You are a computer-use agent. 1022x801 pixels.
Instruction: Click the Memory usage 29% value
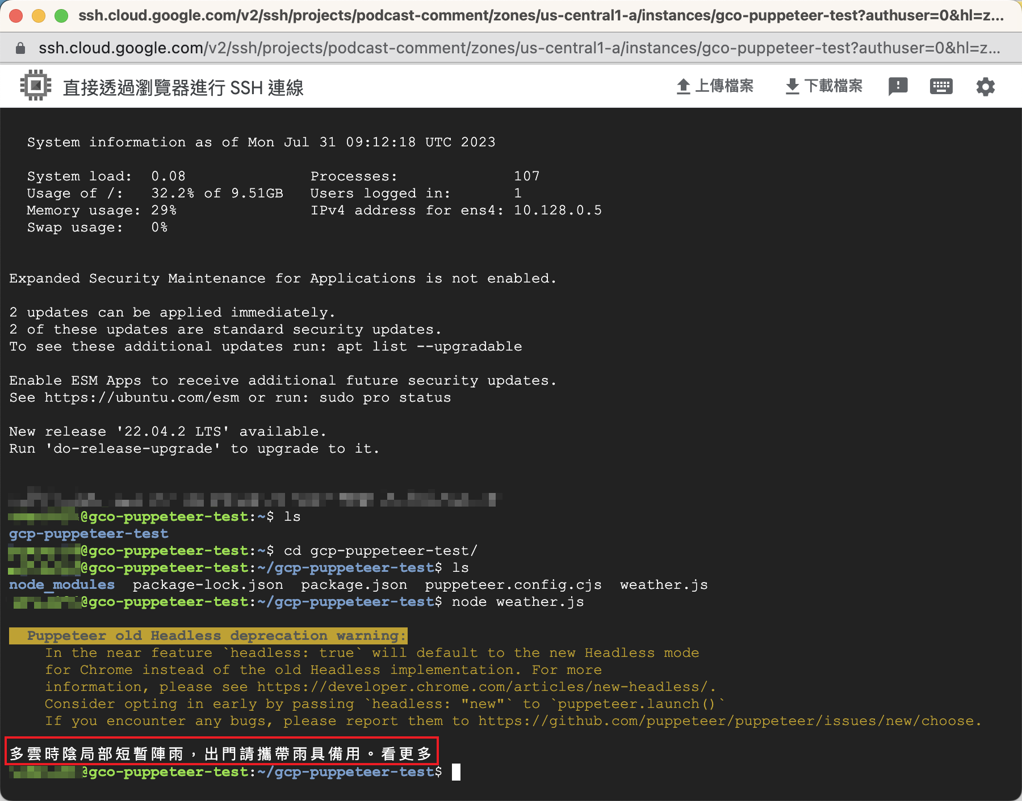point(164,210)
